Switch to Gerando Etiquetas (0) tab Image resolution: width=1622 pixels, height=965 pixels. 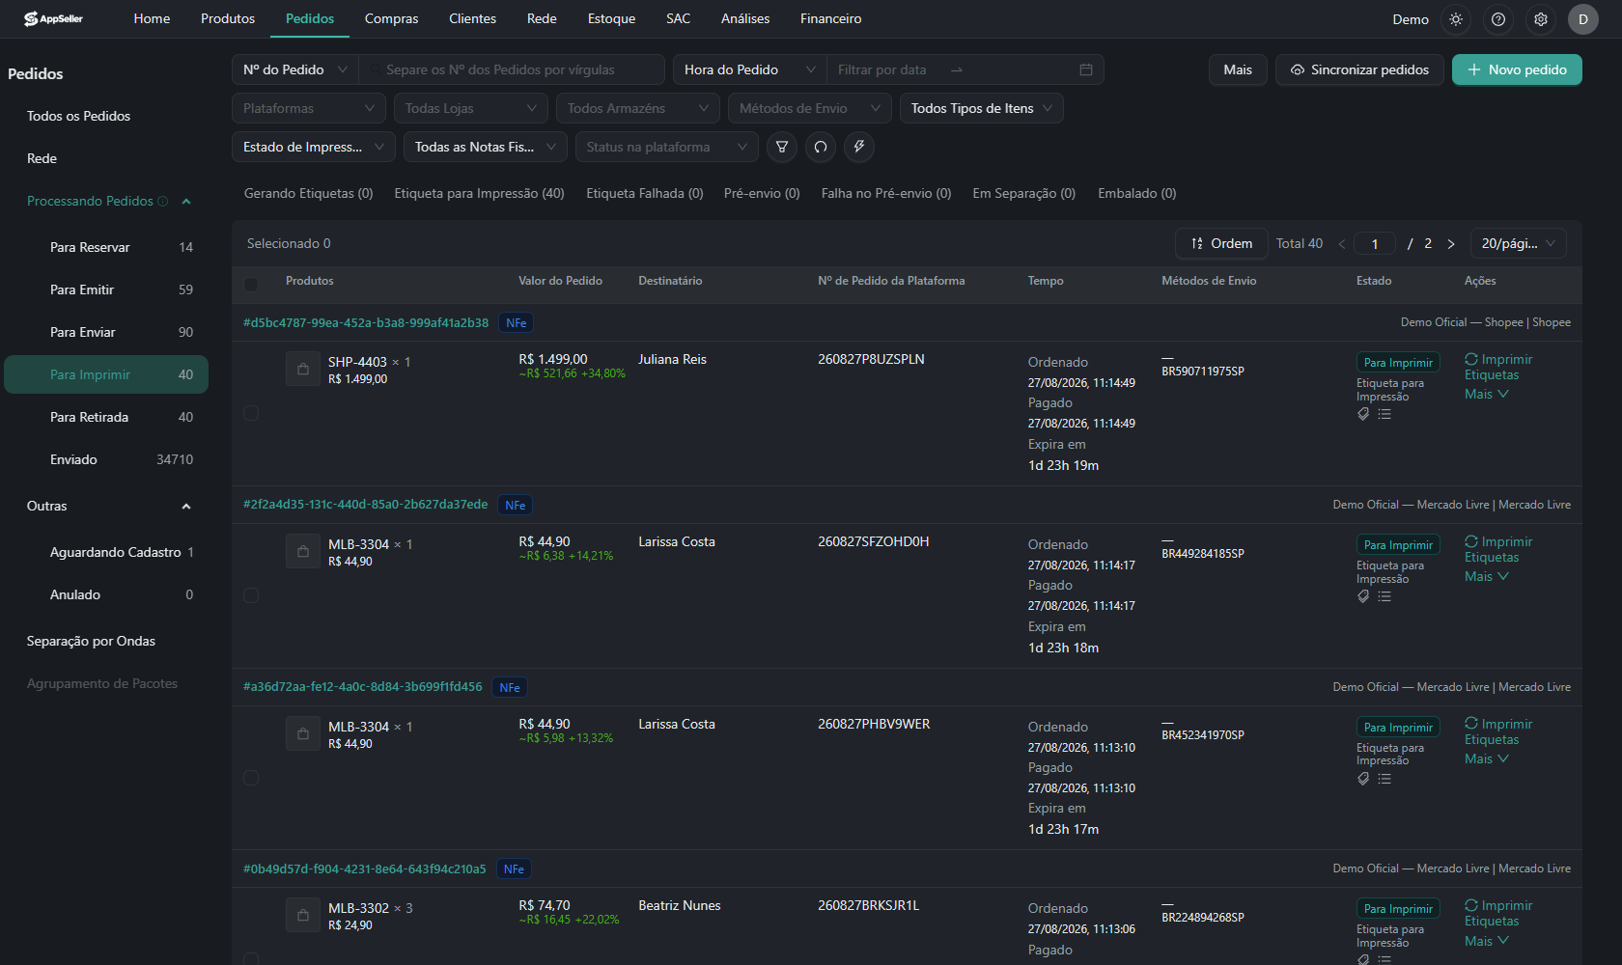pyautogui.click(x=309, y=193)
